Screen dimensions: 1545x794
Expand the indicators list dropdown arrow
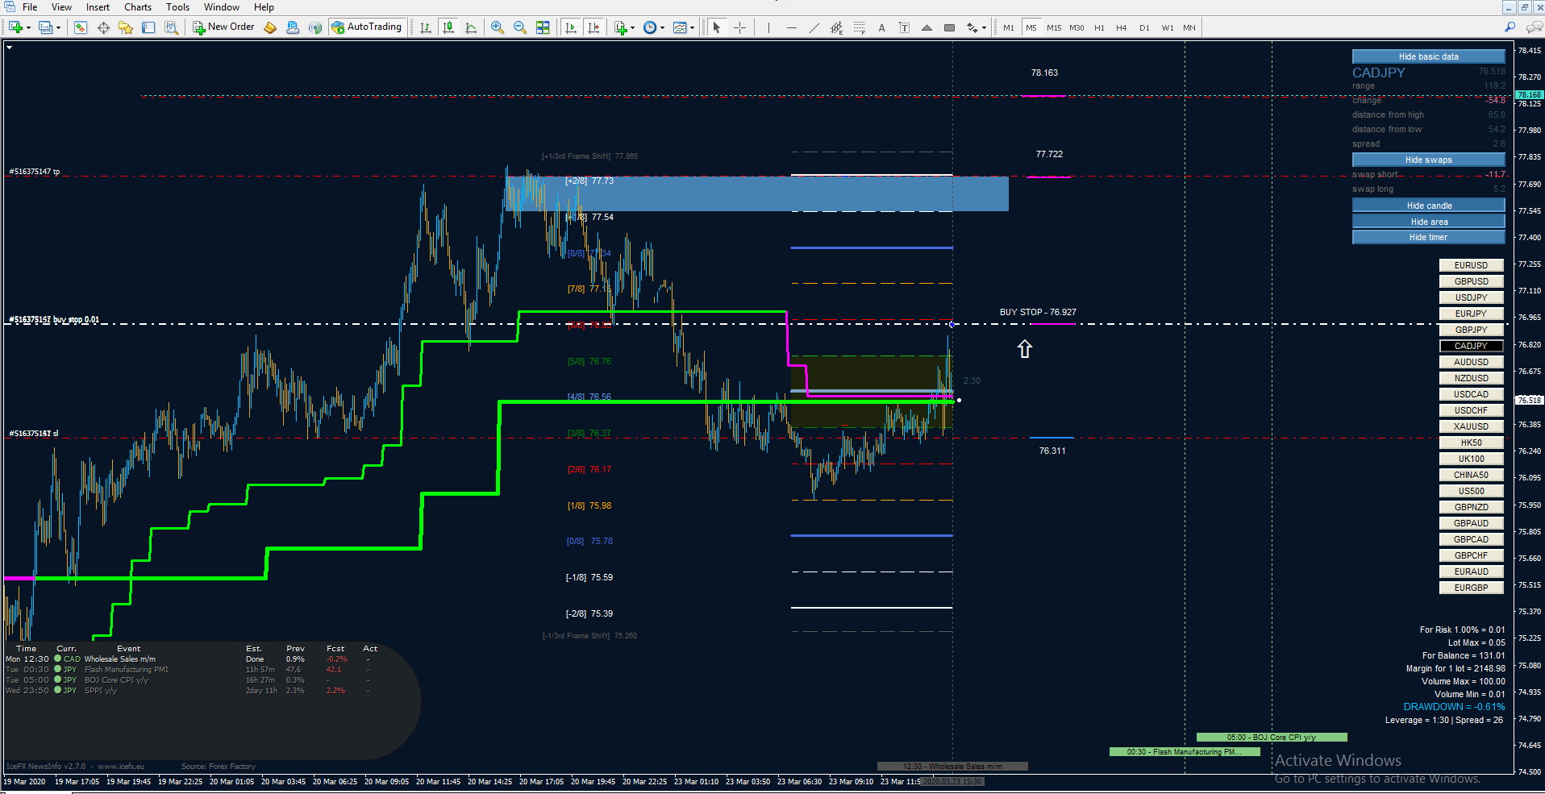[x=633, y=27]
